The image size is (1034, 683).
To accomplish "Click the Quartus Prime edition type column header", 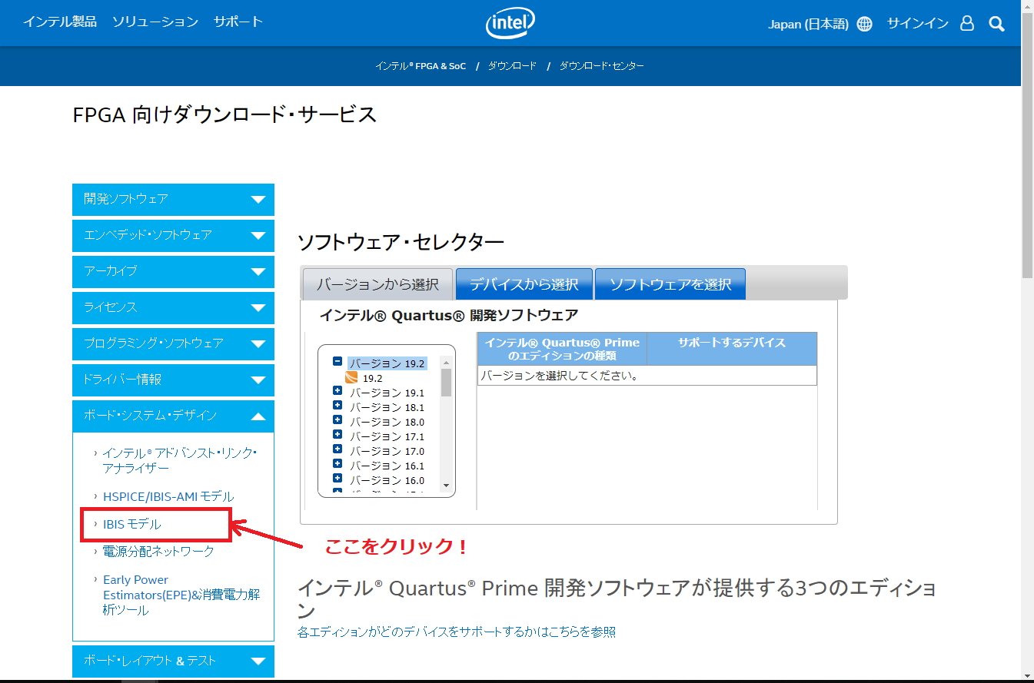I will pyautogui.click(x=562, y=349).
